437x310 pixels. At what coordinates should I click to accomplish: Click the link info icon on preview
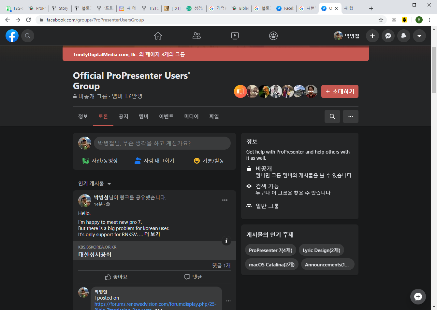click(x=226, y=241)
